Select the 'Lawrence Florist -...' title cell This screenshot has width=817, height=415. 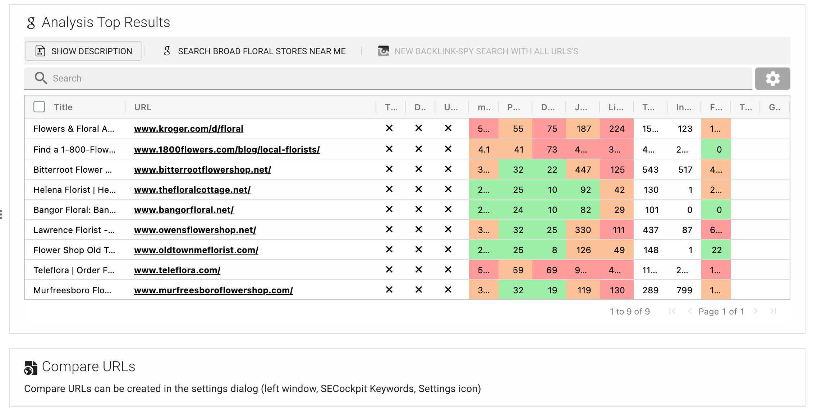(x=74, y=230)
